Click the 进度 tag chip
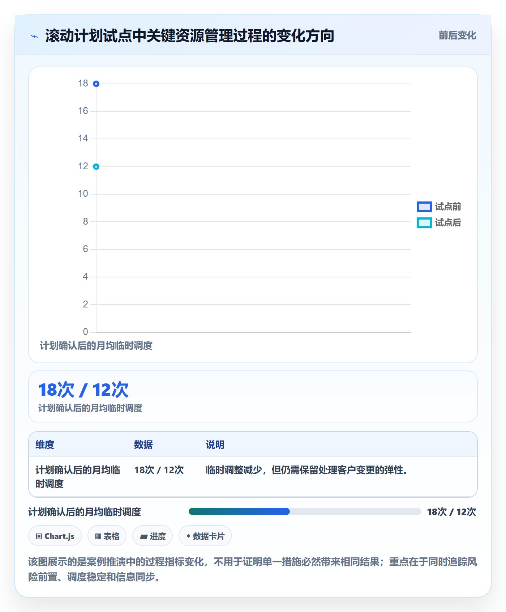 [153, 536]
